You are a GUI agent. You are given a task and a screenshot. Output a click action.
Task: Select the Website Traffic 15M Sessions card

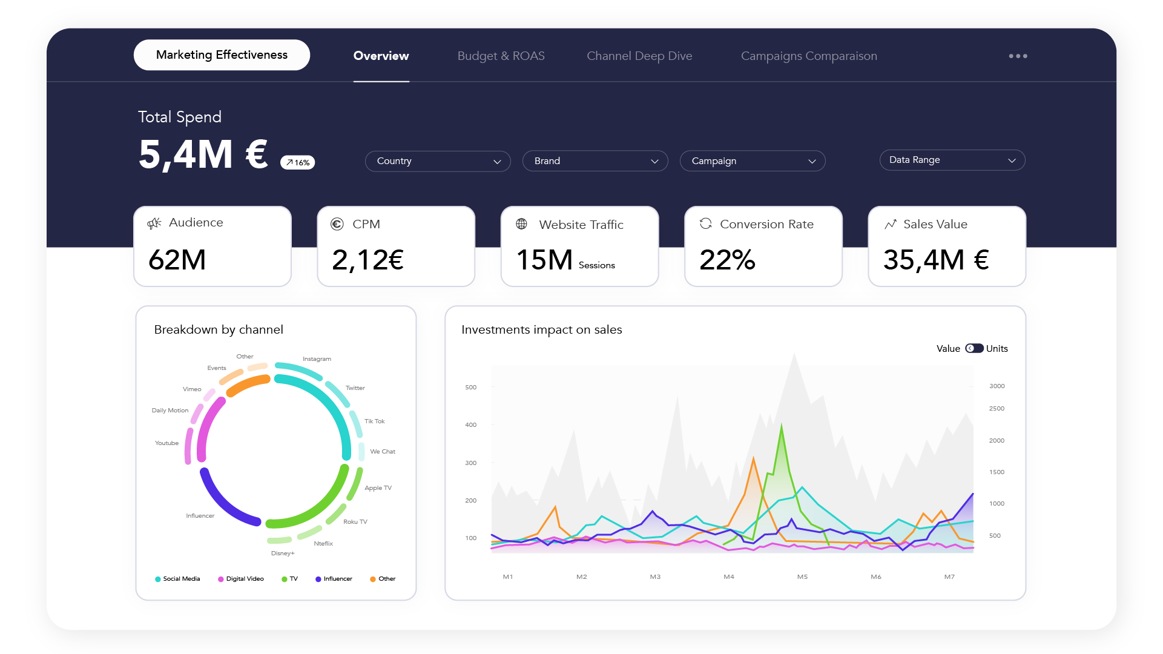click(x=579, y=246)
